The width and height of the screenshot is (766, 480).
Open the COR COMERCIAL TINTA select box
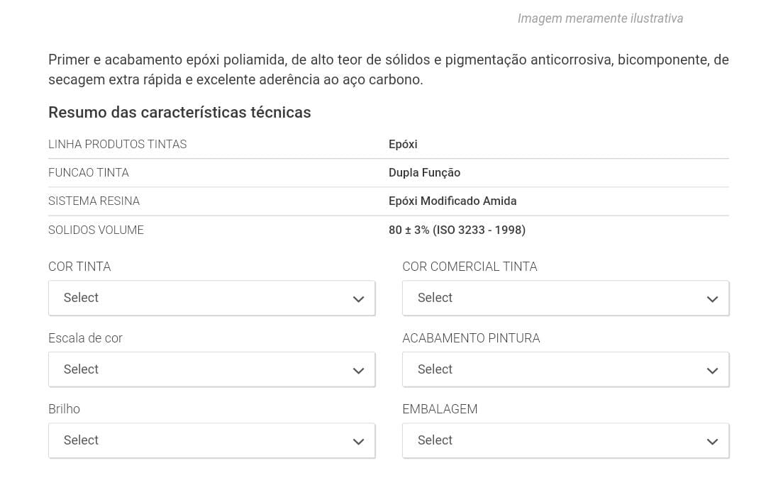pos(565,298)
